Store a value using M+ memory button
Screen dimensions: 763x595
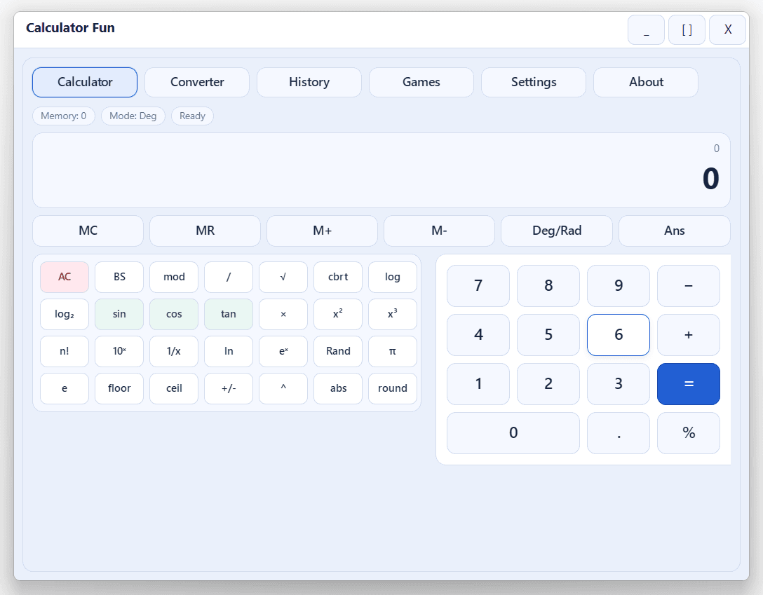point(322,231)
